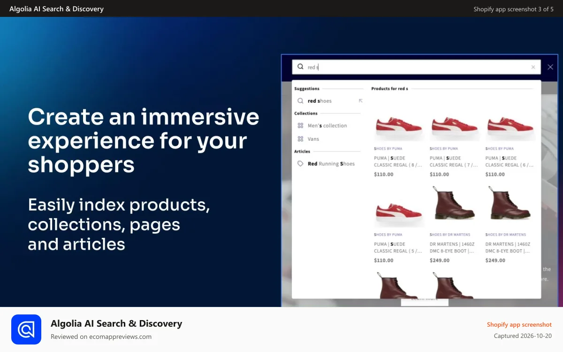Click the tag icon beside Red Running Shoes
This screenshot has height=352, width=563.
(x=300, y=164)
